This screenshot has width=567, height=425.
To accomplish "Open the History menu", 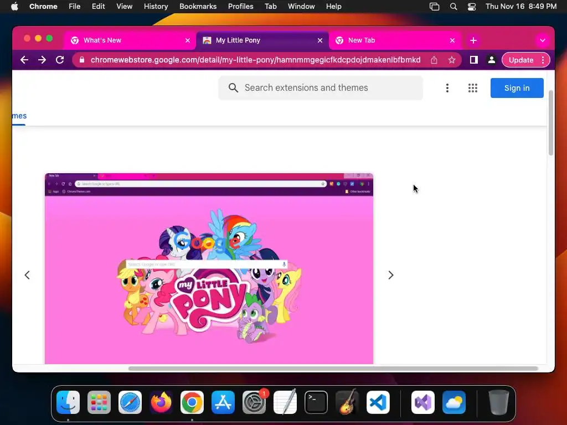I will click(x=156, y=7).
